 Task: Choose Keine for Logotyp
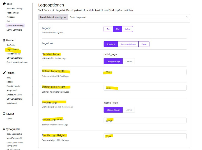point(128,29)
